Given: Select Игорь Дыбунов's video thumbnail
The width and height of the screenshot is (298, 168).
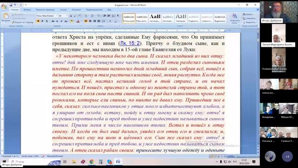Looking at the screenshot, I should tap(278, 12).
